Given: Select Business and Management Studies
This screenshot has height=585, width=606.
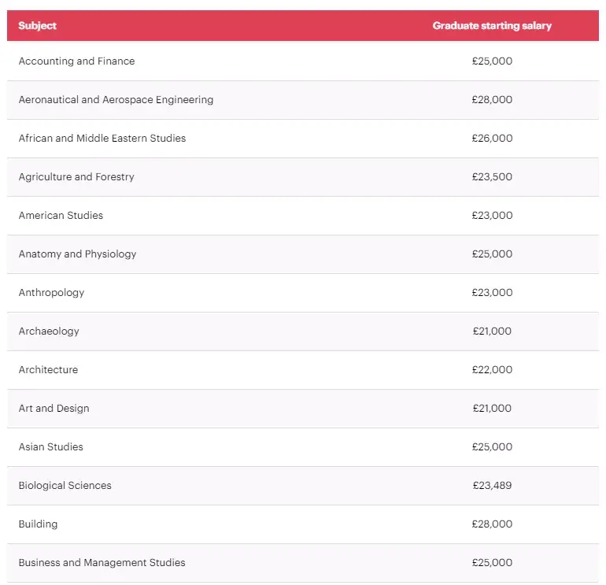Looking at the screenshot, I should coord(102,563).
